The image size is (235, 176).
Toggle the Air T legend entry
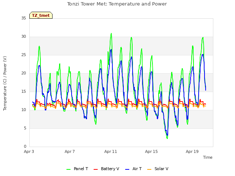click(133, 169)
